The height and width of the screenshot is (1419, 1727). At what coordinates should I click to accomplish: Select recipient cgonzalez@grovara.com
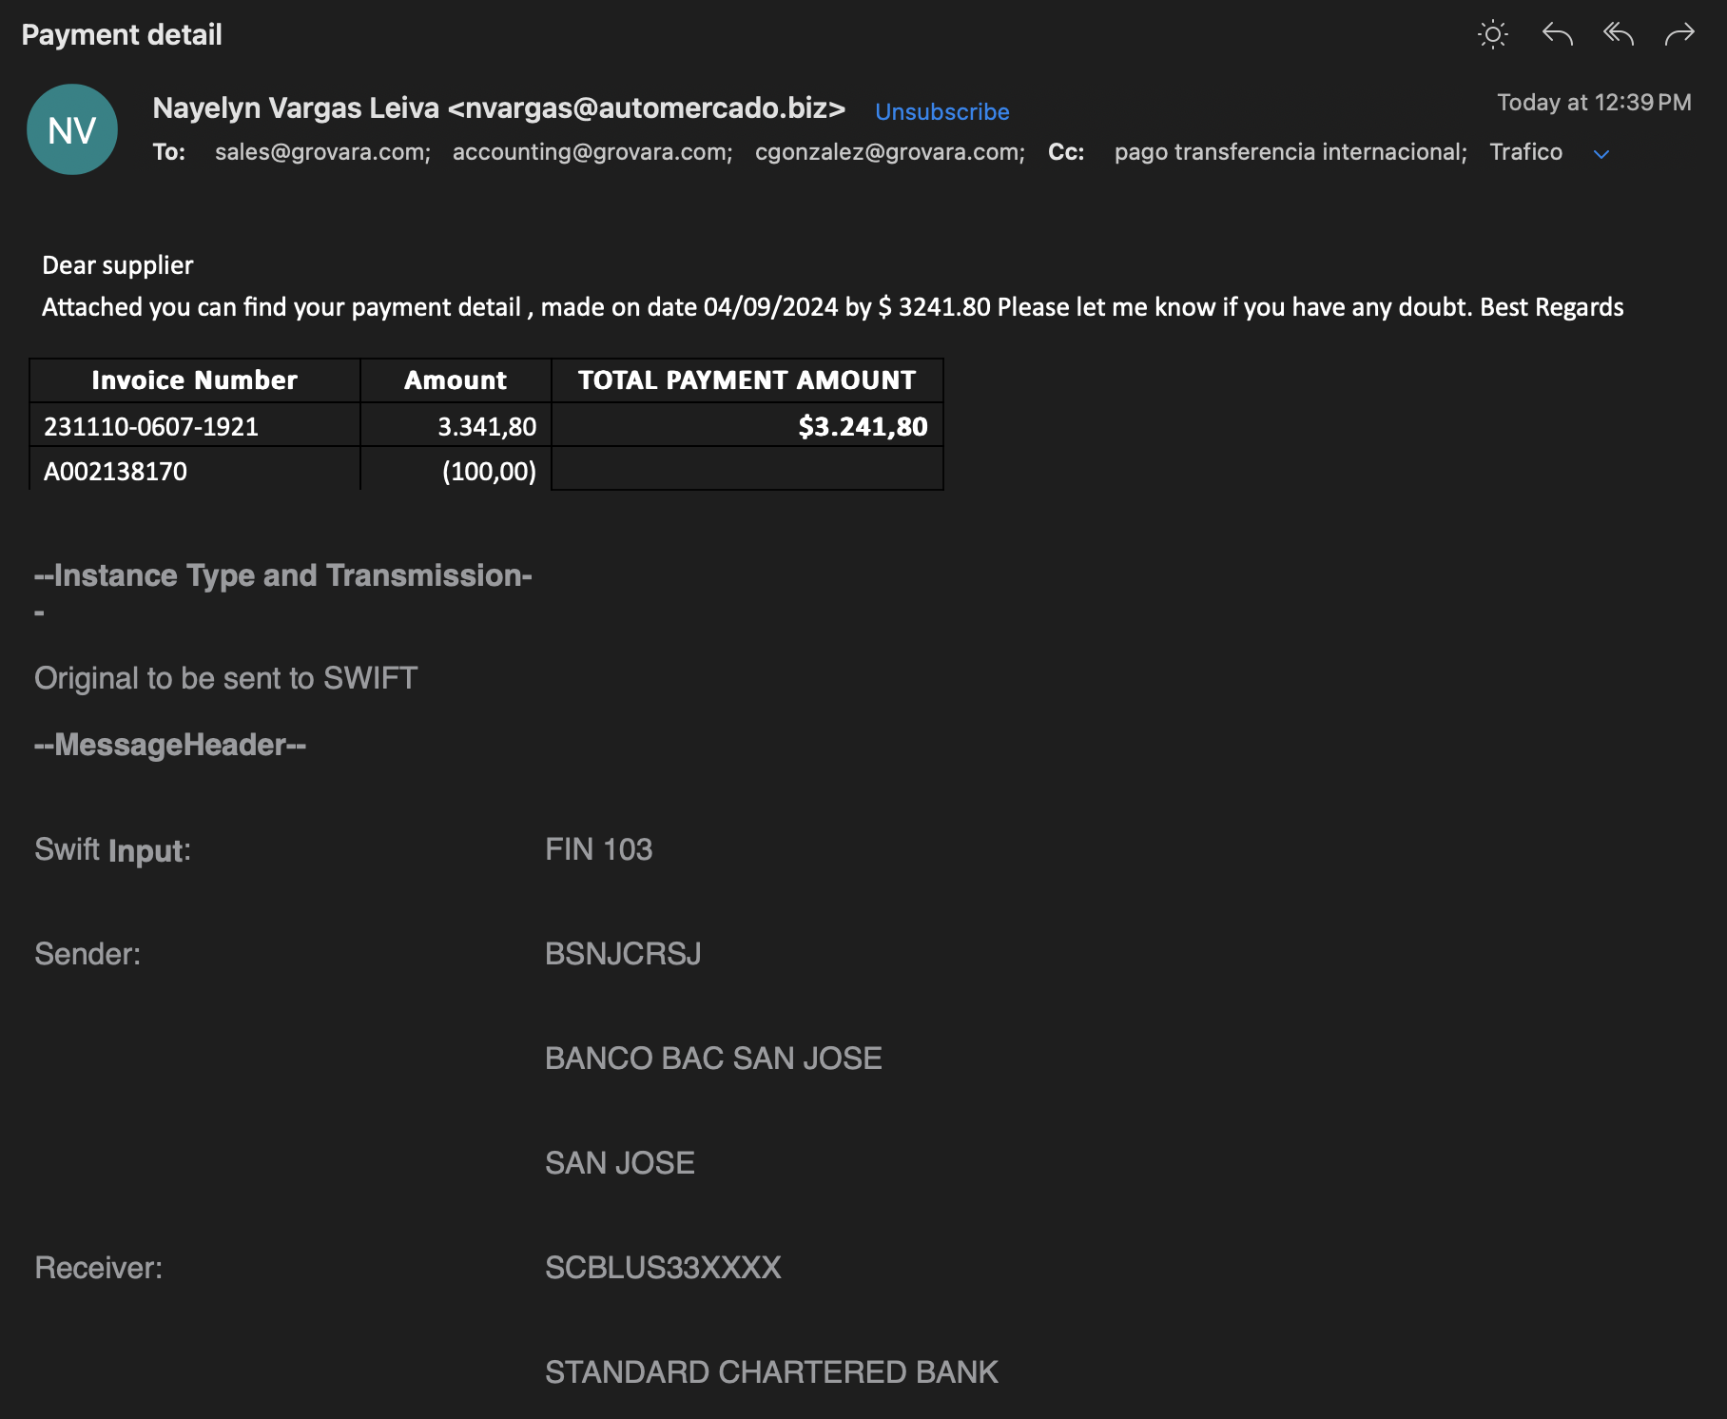coord(890,152)
